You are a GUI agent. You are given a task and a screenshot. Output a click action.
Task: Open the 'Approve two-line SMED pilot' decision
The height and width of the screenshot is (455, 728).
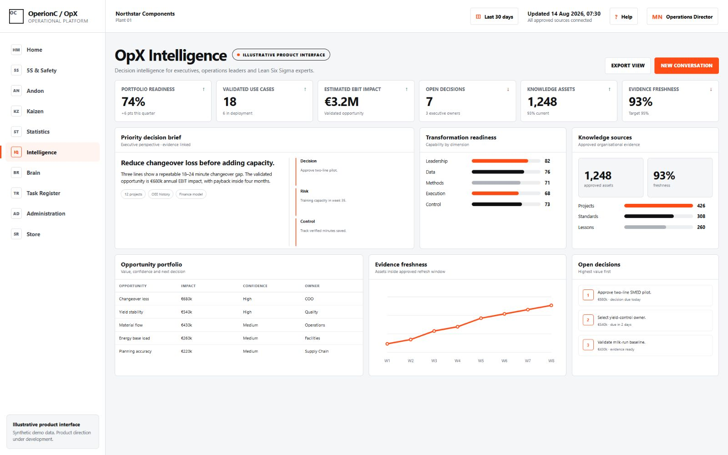(x=645, y=296)
